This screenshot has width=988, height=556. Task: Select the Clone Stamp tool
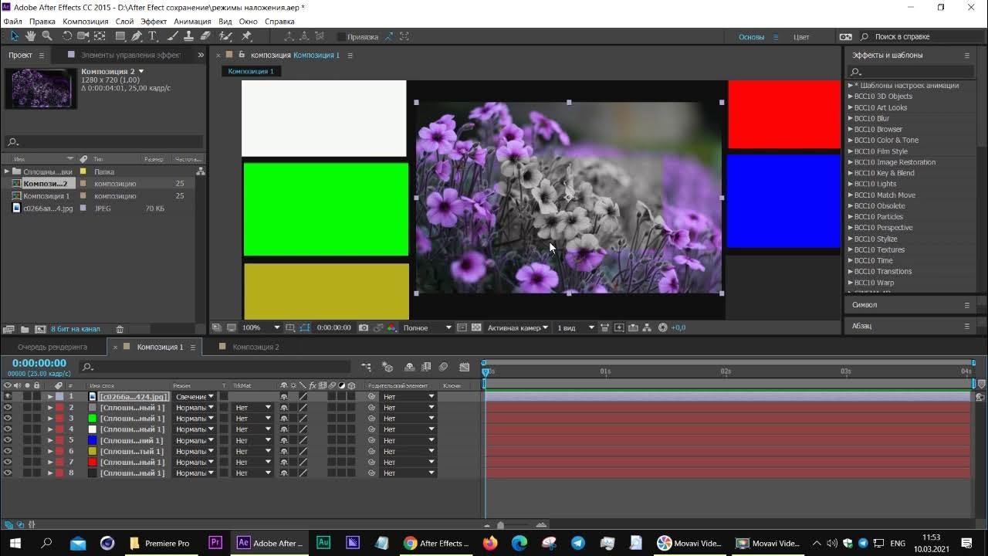coord(189,36)
